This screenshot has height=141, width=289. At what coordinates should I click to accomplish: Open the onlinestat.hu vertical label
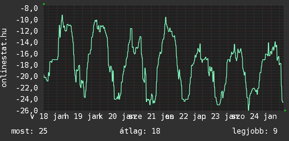click(x=5, y=58)
